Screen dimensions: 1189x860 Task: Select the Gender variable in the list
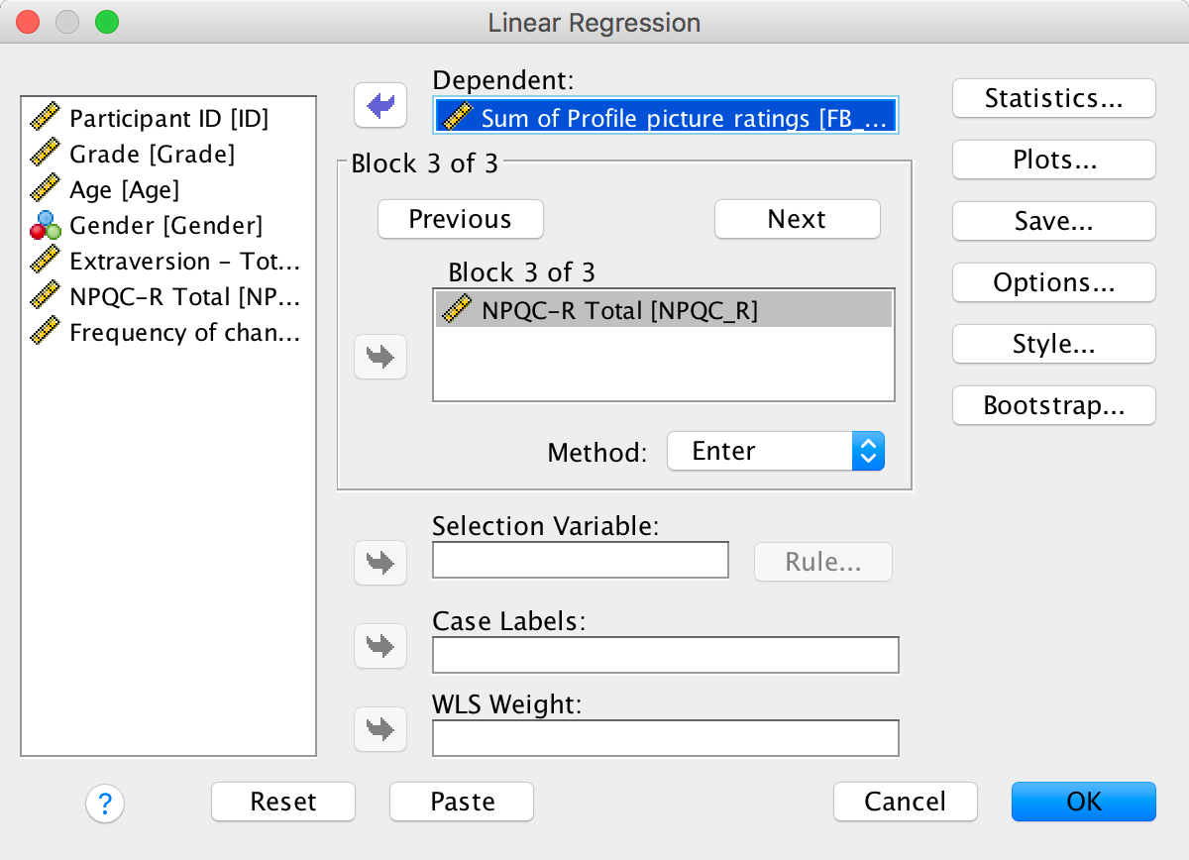tap(164, 226)
